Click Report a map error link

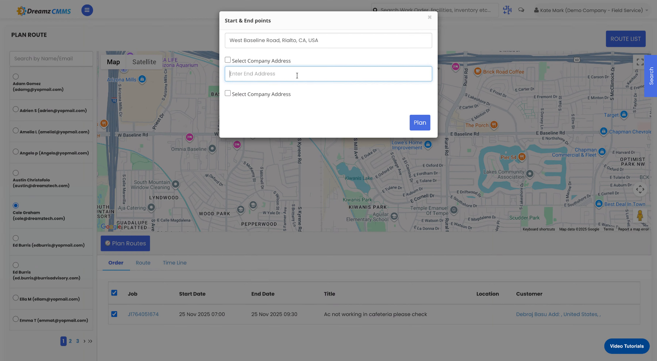[x=633, y=229]
